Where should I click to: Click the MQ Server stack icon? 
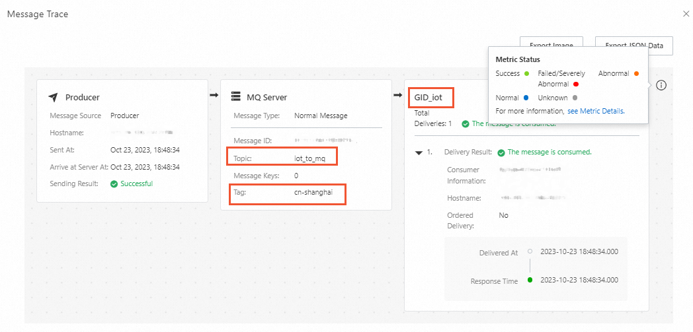pyautogui.click(x=236, y=97)
